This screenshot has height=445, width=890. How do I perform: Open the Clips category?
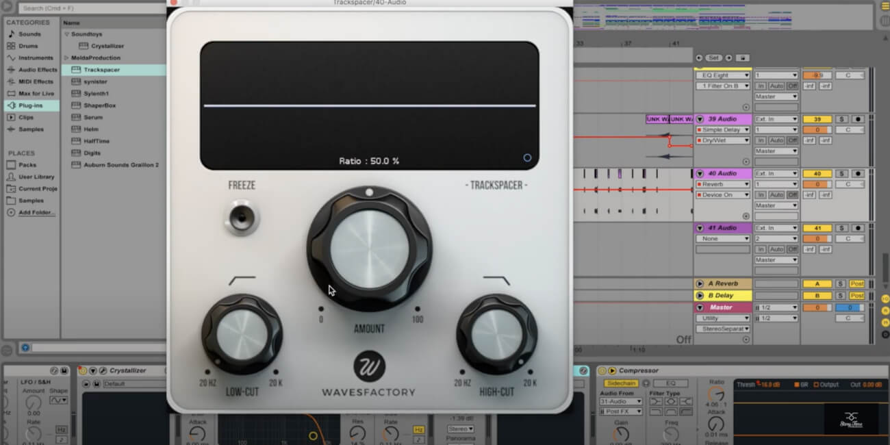tap(25, 117)
